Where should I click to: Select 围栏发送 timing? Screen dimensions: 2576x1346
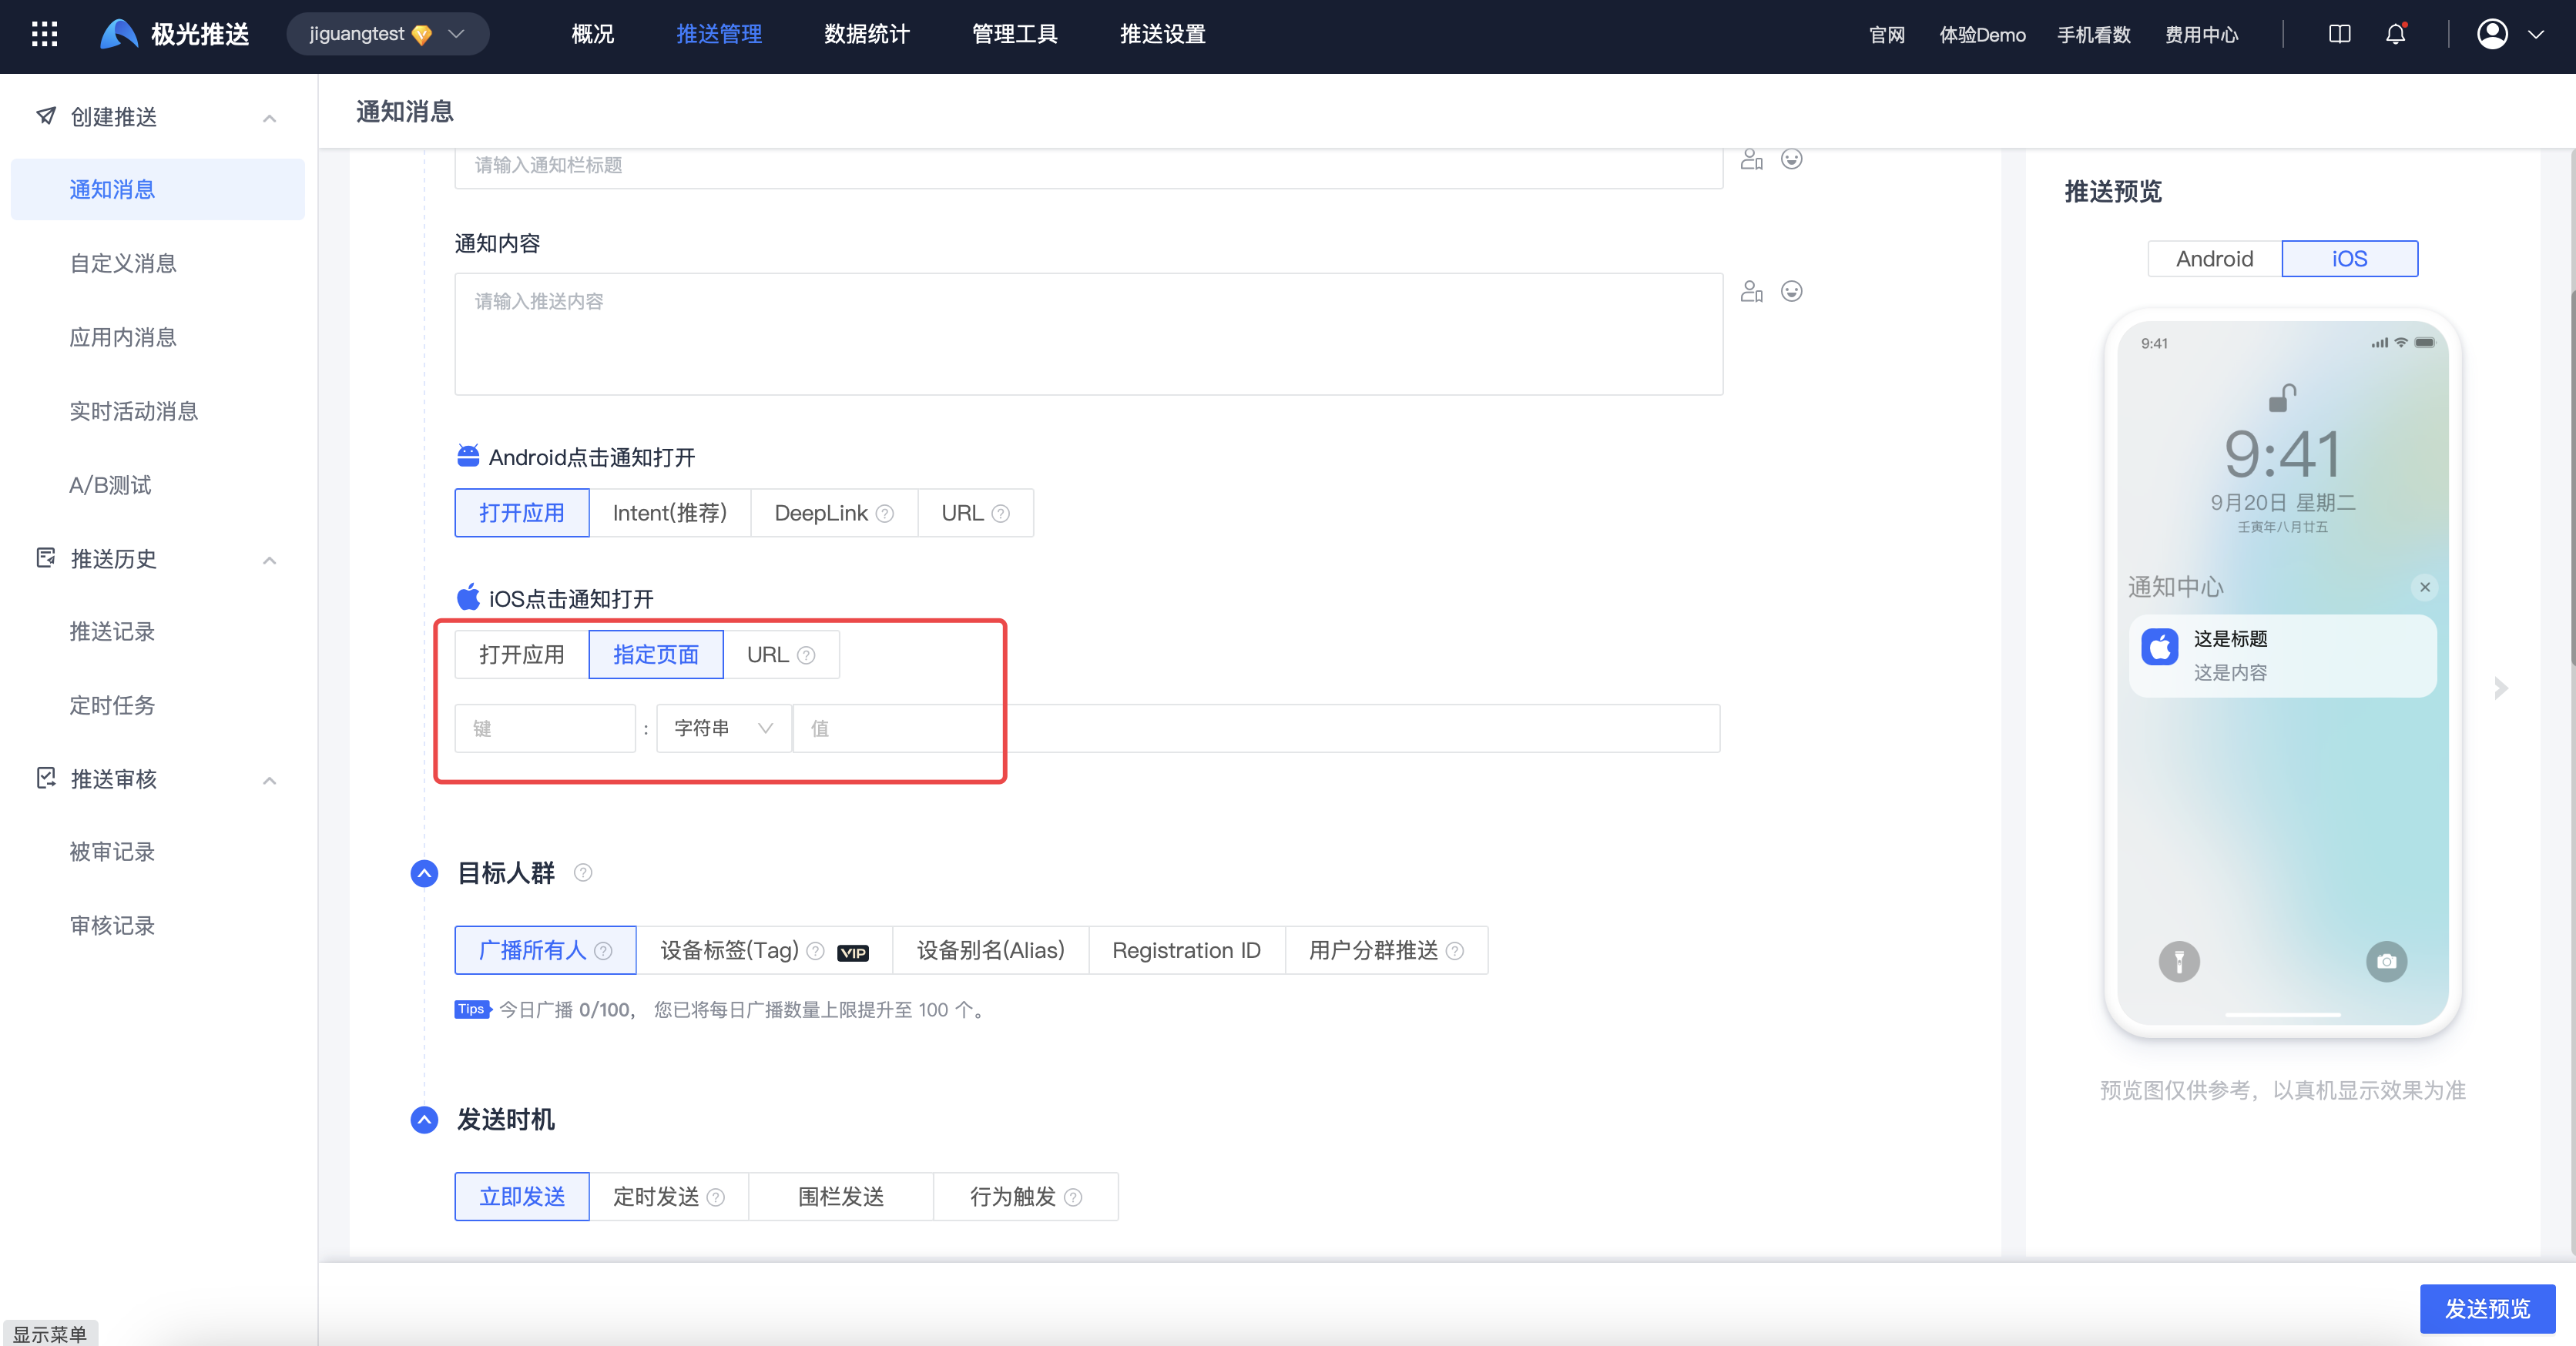841,1197
